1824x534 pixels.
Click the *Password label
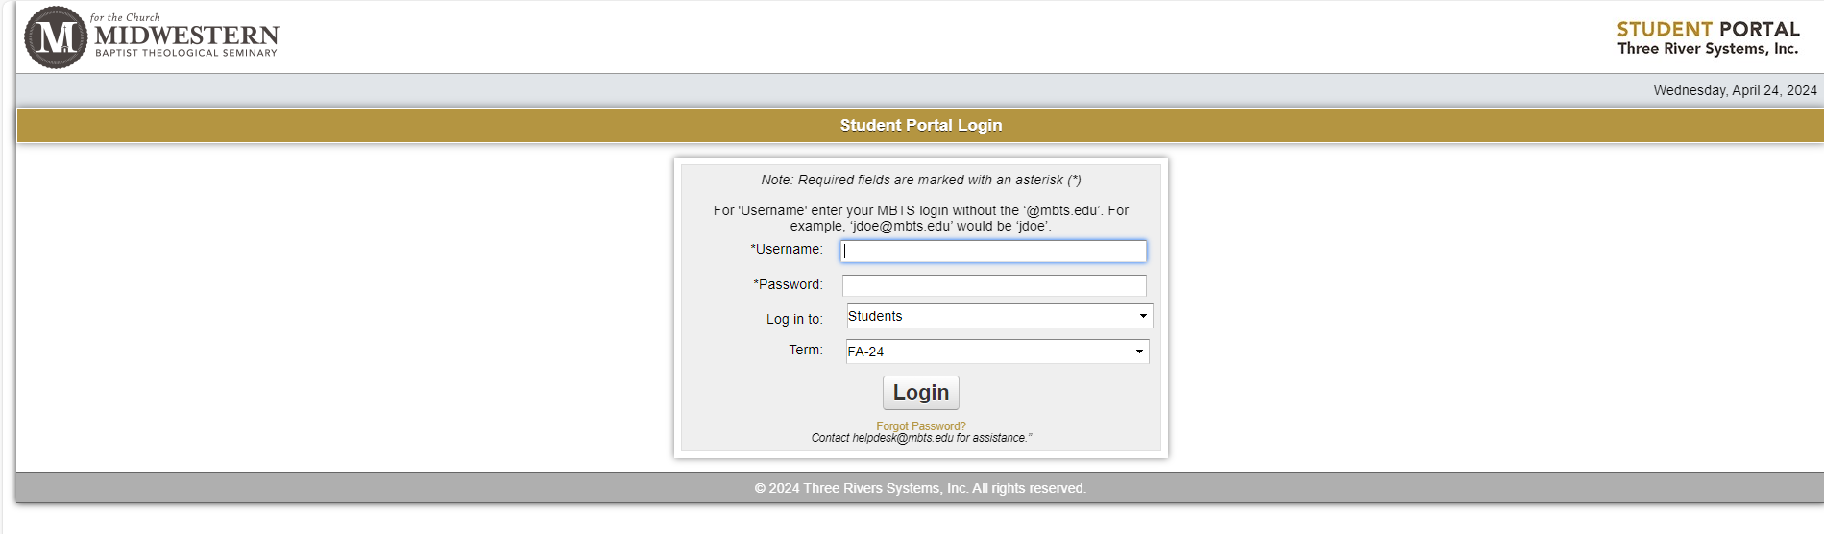pyautogui.click(x=788, y=284)
